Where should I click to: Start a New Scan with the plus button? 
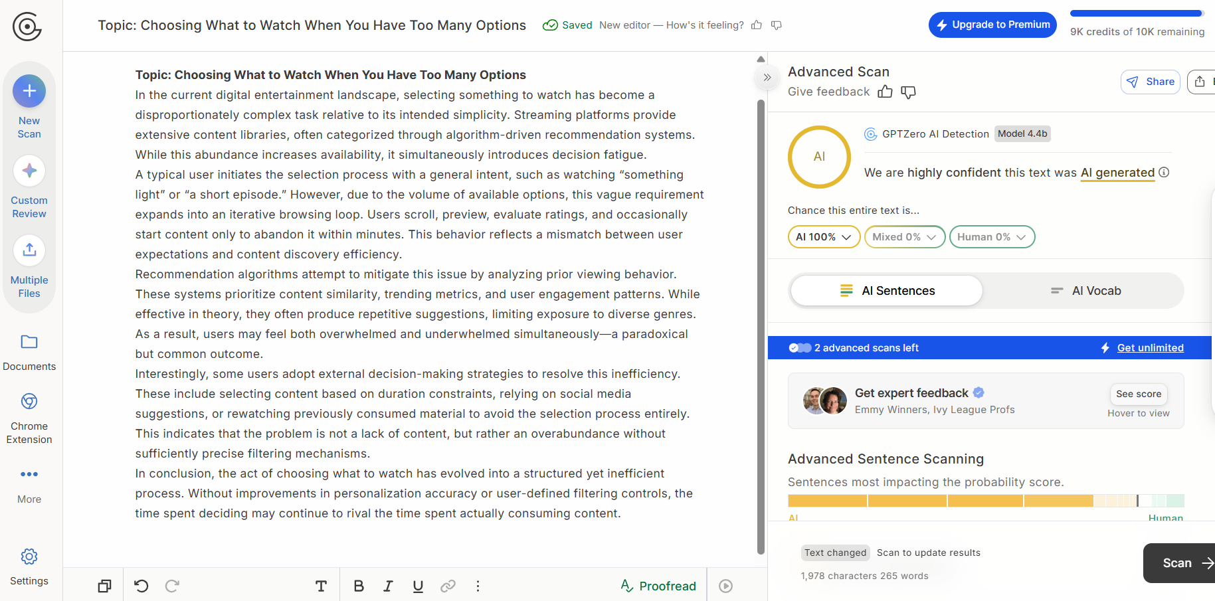[29, 91]
